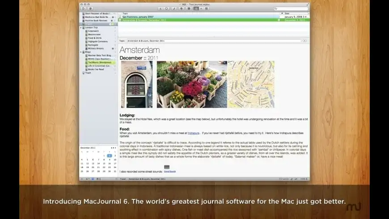
Task: Toggle full screen arrows at window corner
Action: [x=308, y=4]
